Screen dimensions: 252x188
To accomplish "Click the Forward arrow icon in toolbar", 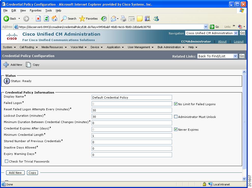I will tap(26, 19).
